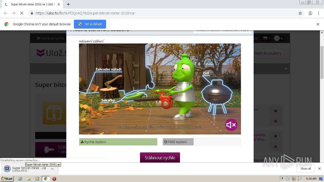Open the Windows Start menu
324x182 pixels.
[x=7, y=178]
